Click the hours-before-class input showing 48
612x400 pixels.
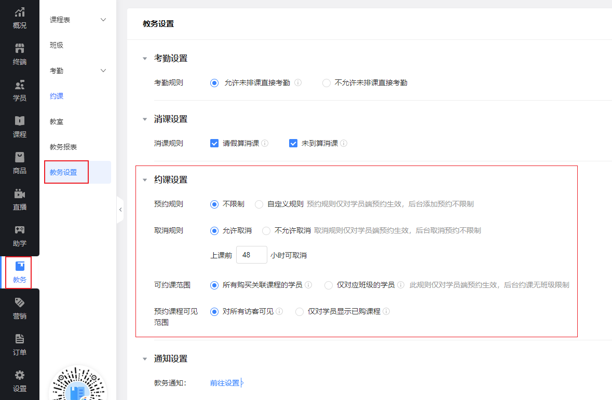point(252,255)
